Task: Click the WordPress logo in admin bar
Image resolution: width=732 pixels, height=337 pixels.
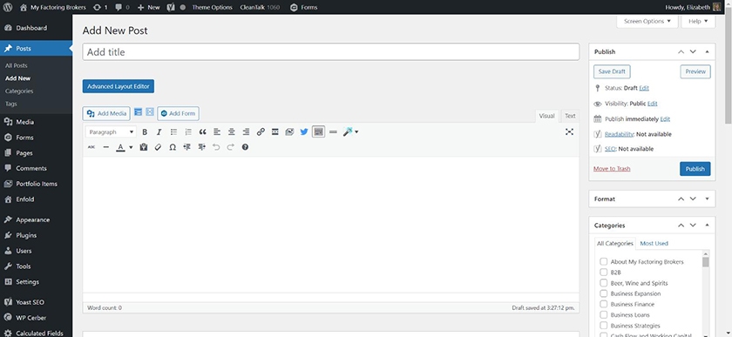Action: coord(8,7)
